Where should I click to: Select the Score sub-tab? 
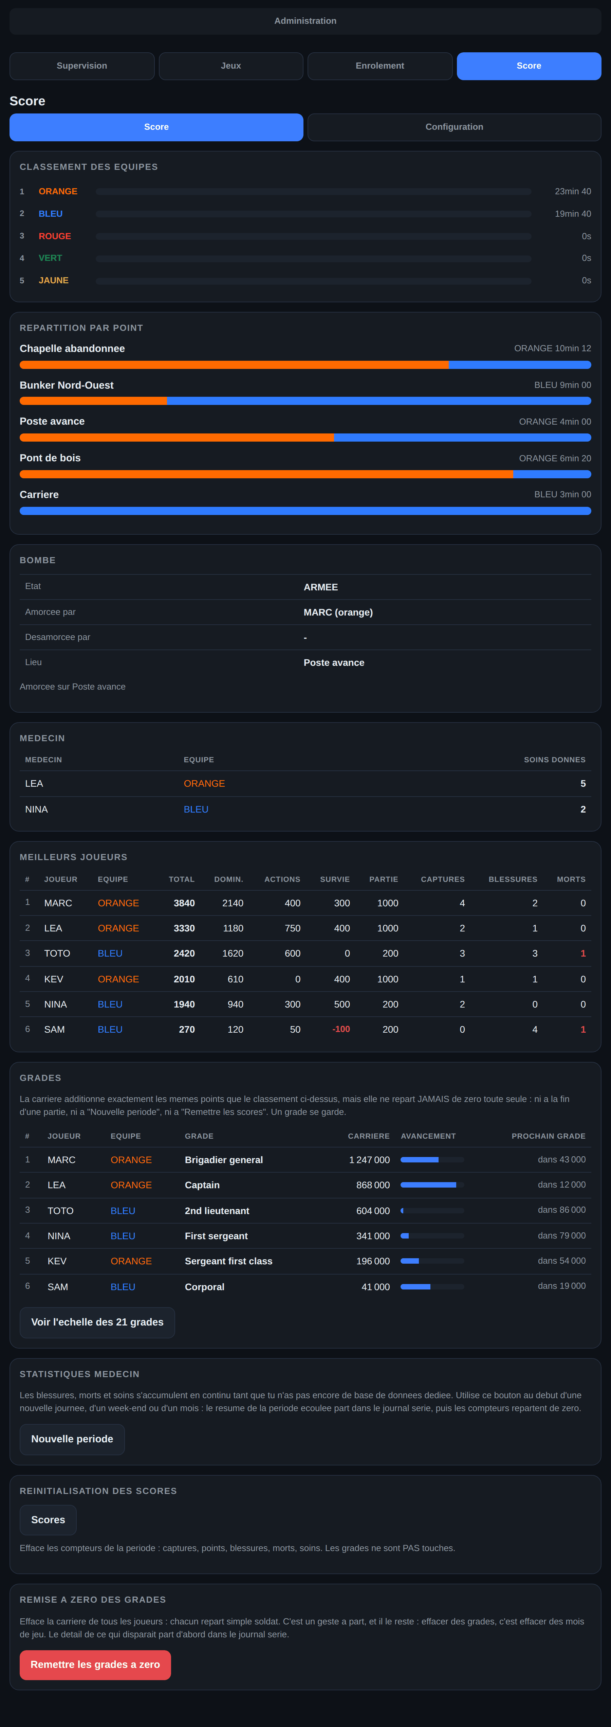[x=156, y=127]
